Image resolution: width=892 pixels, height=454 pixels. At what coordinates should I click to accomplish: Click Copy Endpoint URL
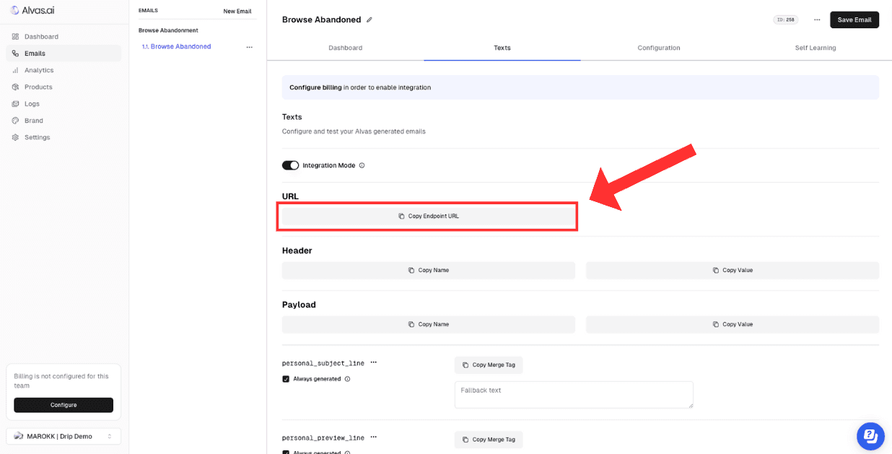428,216
